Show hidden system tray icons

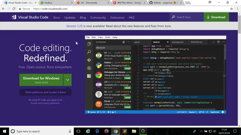point(201,131)
